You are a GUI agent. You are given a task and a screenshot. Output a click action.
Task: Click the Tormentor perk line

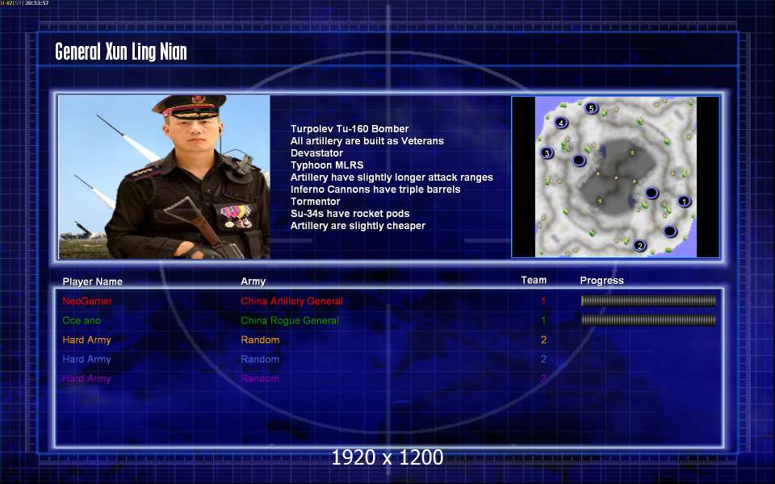315,202
